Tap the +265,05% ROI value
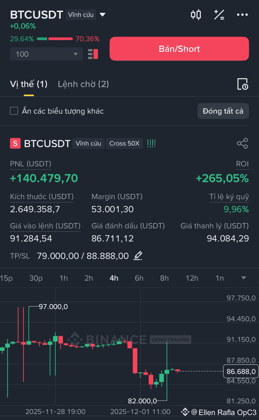The image size is (259, 420). (x=222, y=178)
